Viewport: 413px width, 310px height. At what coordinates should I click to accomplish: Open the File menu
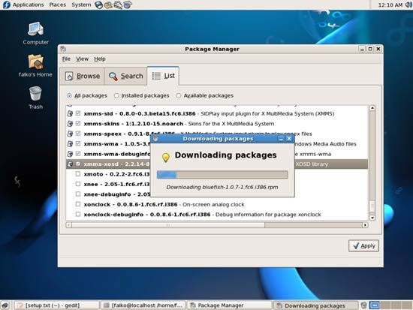(x=66, y=59)
